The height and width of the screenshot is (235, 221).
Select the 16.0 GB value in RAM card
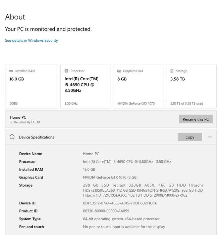17,79
